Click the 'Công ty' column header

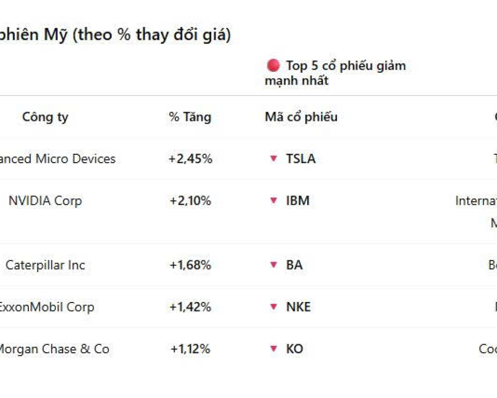tap(45, 117)
